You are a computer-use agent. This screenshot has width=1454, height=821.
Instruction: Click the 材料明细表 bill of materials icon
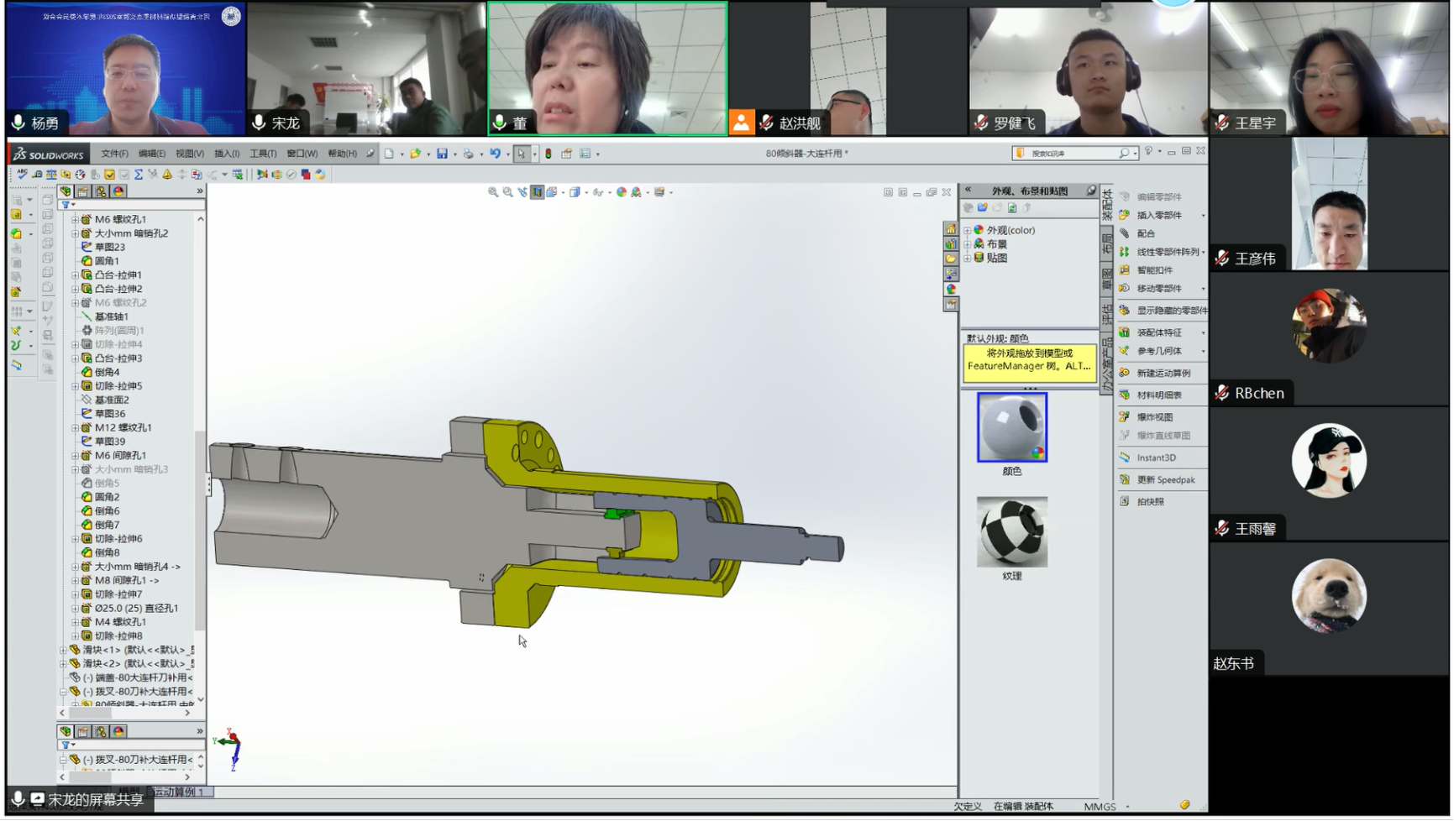(1125, 395)
